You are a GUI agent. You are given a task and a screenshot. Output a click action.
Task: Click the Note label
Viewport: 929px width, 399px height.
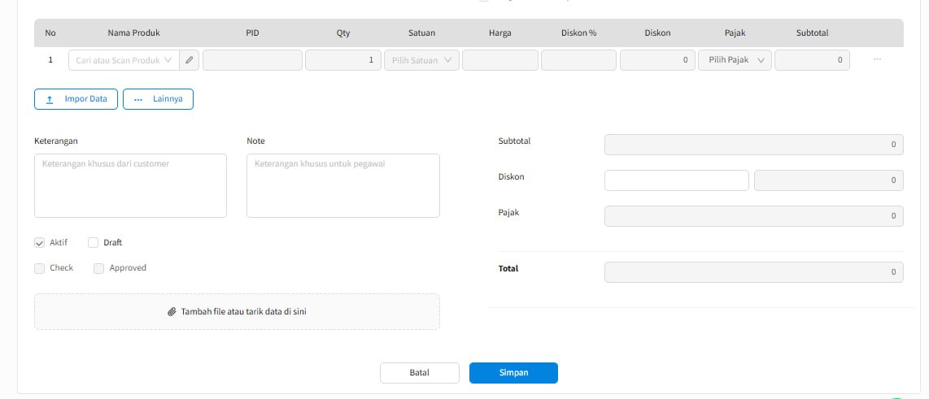256,141
